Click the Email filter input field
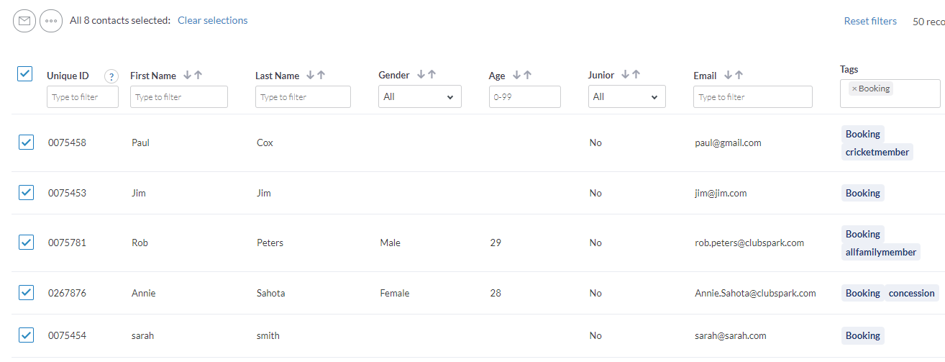Screen dimensions: 945x362 [x=753, y=97]
